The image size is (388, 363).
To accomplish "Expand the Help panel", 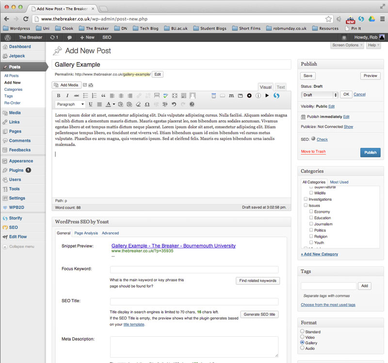I will point(373,45).
